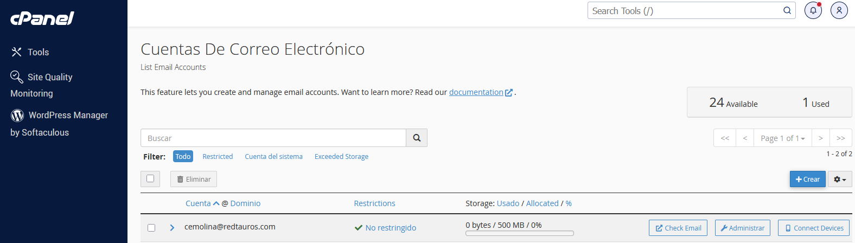Viewport: 855px width, 243px height.
Task: Select the Exceeded Storage filter
Action: (341, 156)
